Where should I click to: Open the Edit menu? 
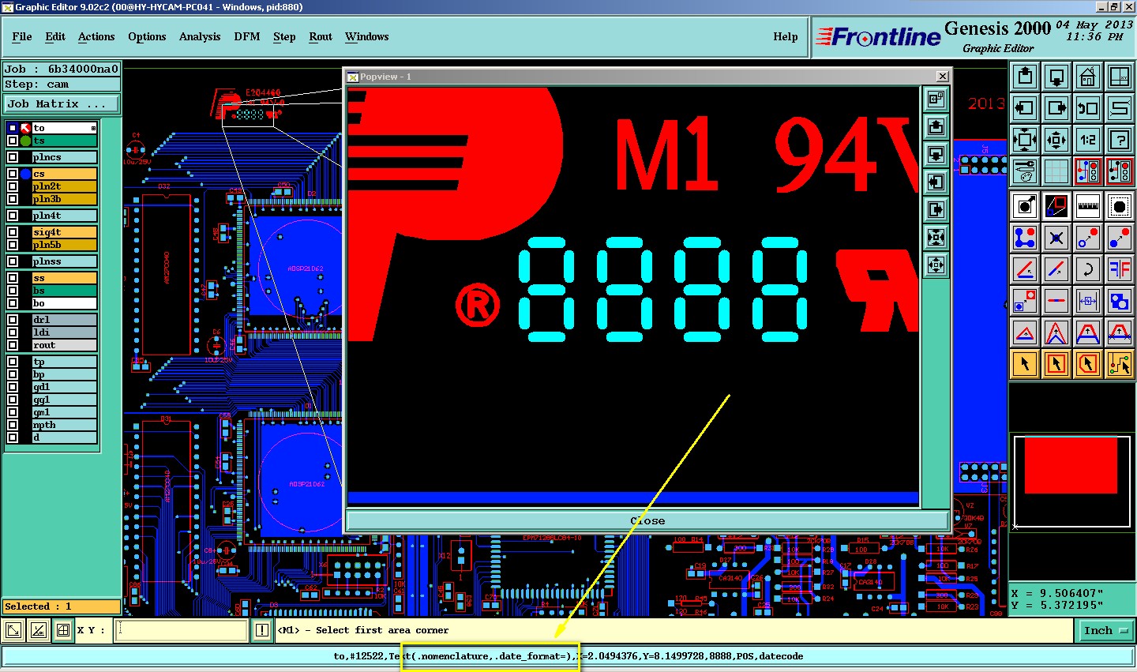coord(55,36)
